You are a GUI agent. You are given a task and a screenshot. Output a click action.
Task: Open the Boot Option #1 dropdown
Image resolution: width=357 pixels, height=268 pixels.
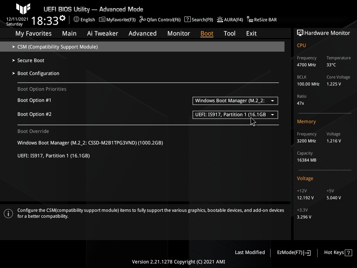point(235,100)
